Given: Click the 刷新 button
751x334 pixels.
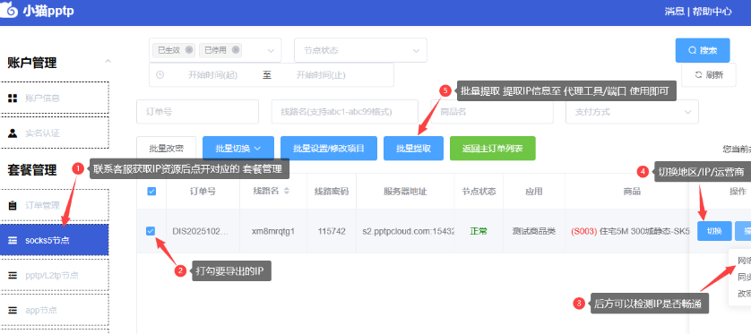Looking at the screenshot, I should [709, 75].
